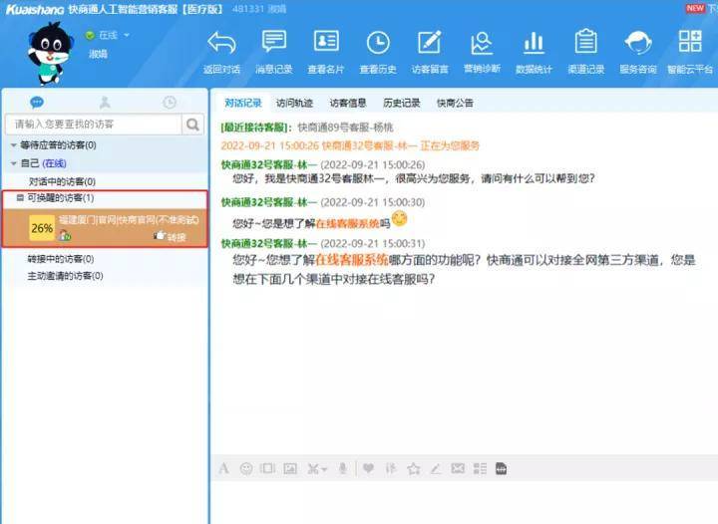Click the NEW badge in title bar

[x=695, y=8]
